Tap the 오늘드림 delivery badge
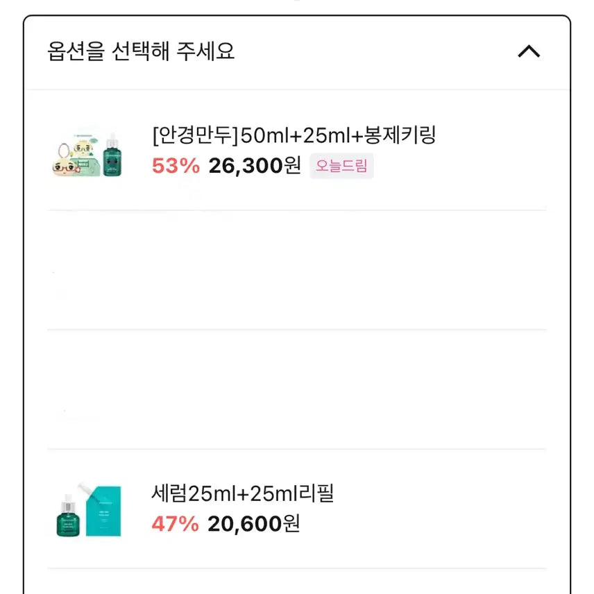 pyautogui.click(x=341, y=166)
